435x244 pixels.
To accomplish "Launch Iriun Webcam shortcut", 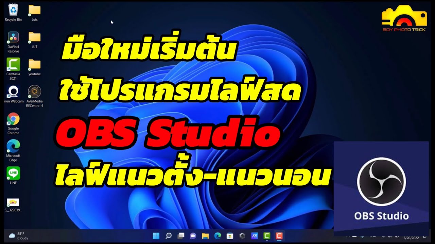I will pos(13,94).
